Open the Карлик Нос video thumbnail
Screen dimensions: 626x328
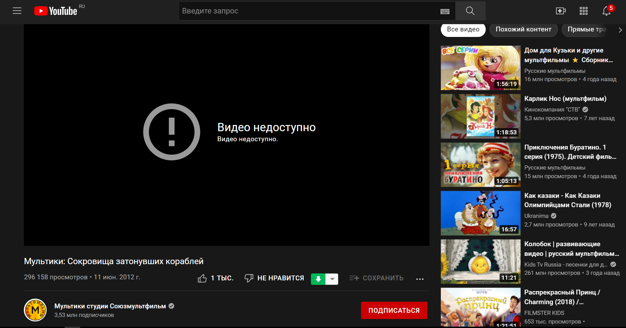[x=480, y=116]
